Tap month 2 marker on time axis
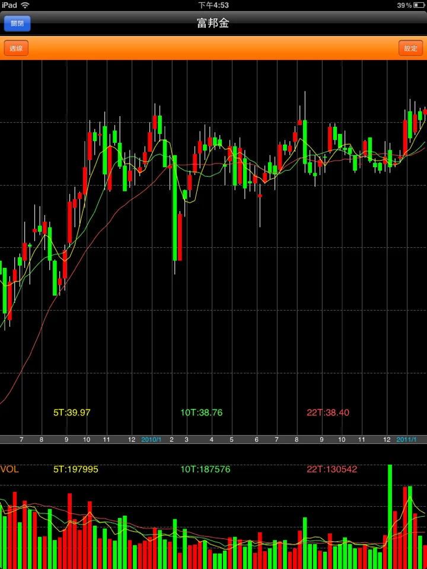Viewport: 427px width, 569px height. (x=171, y=439)
